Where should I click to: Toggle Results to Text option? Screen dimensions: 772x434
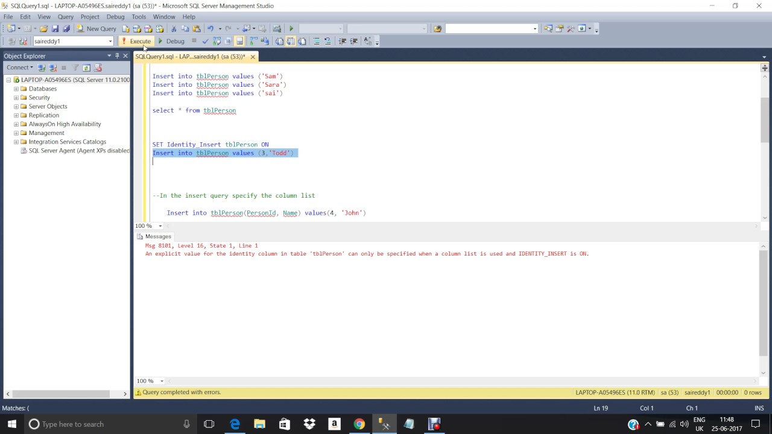(x=279, y=41)
